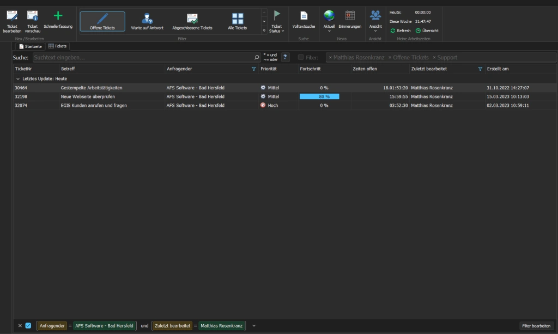Click Filter bearbeiten button

tap(536, 326)
